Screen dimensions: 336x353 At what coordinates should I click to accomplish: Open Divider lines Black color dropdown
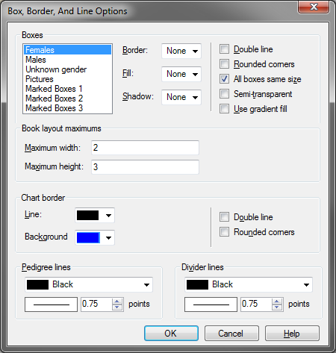point(249,284)
